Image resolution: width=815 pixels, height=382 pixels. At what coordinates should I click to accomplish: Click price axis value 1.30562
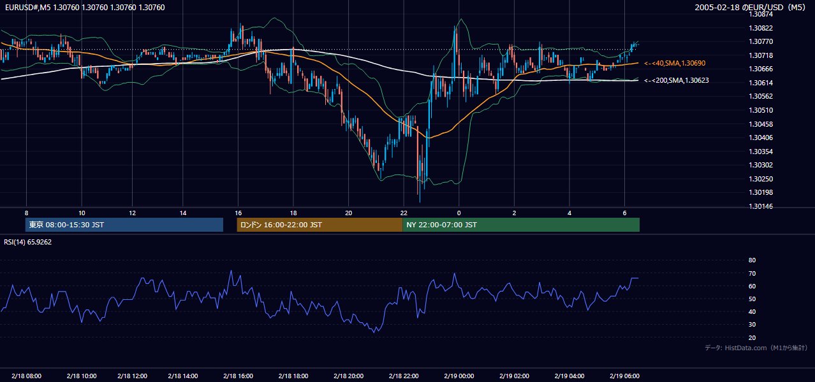click(x=761, y=96)
